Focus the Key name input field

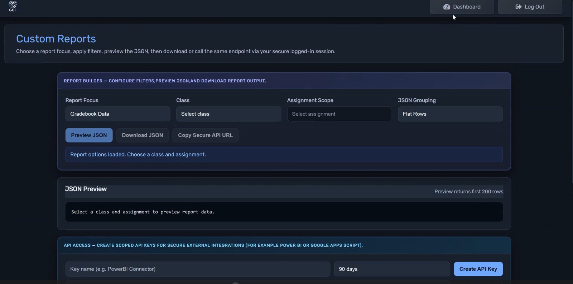point(198,269)
